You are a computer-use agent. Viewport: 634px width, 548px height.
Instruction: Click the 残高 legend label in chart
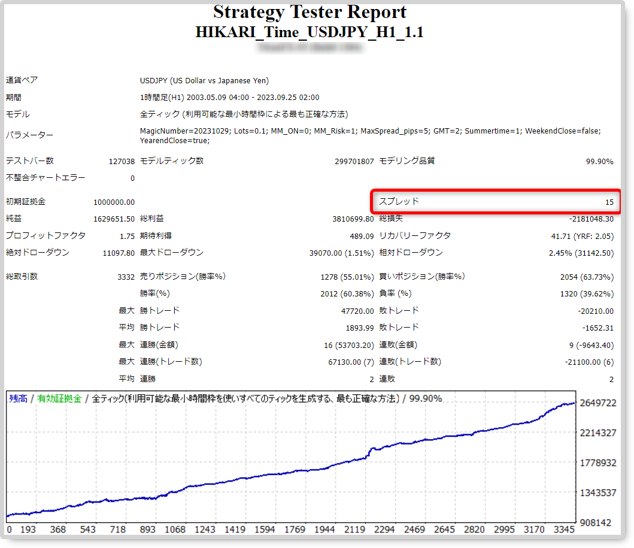pos(18,399)
